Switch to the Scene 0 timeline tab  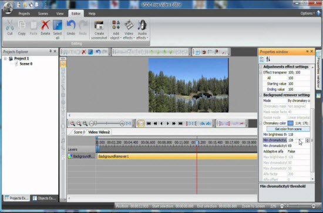pyautogui.click(x=79, y=132)
